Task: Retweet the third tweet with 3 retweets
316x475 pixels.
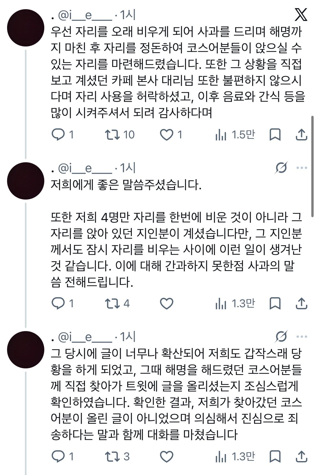Action: pyautogui.click(x=117, y=457)
